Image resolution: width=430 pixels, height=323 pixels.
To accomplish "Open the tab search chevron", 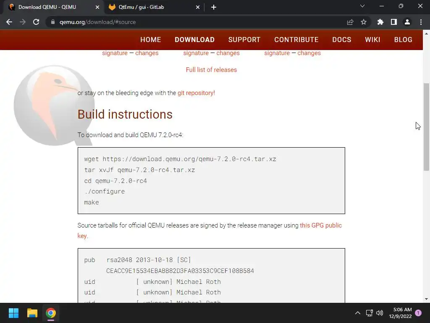I will [x=362, y=6].
